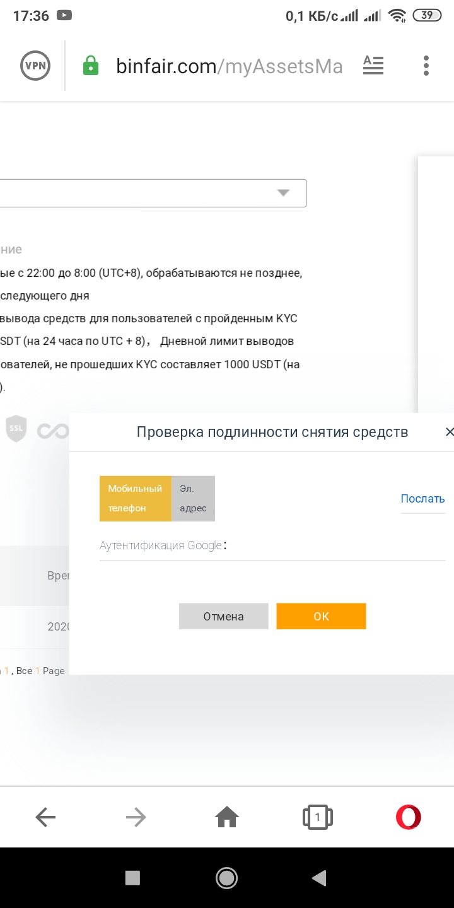Open the tabs switcher showing 1

317,818
